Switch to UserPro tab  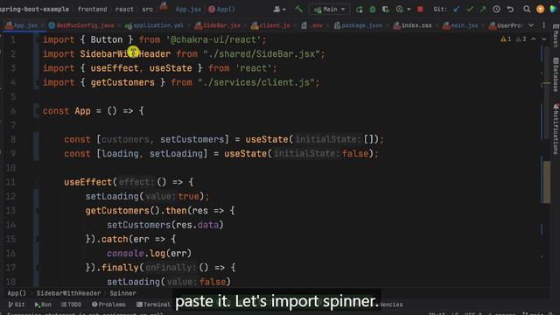[505, 25]
